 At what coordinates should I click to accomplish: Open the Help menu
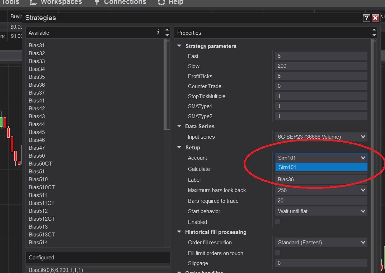click(x=171, y=2)
